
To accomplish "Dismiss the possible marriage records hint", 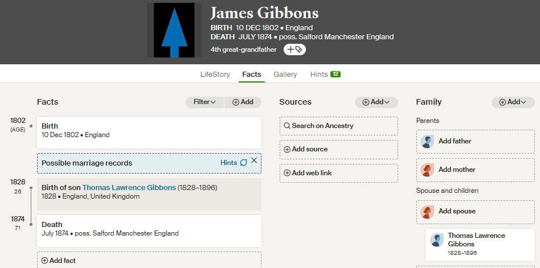I will (x=254, y=160).
